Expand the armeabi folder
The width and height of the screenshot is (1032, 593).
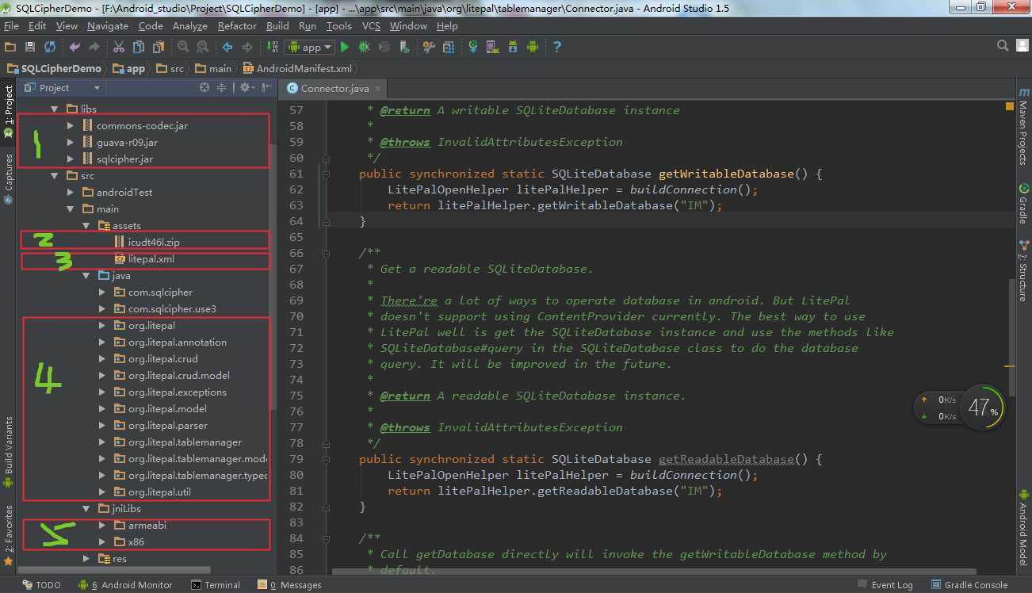coord(103,525)
